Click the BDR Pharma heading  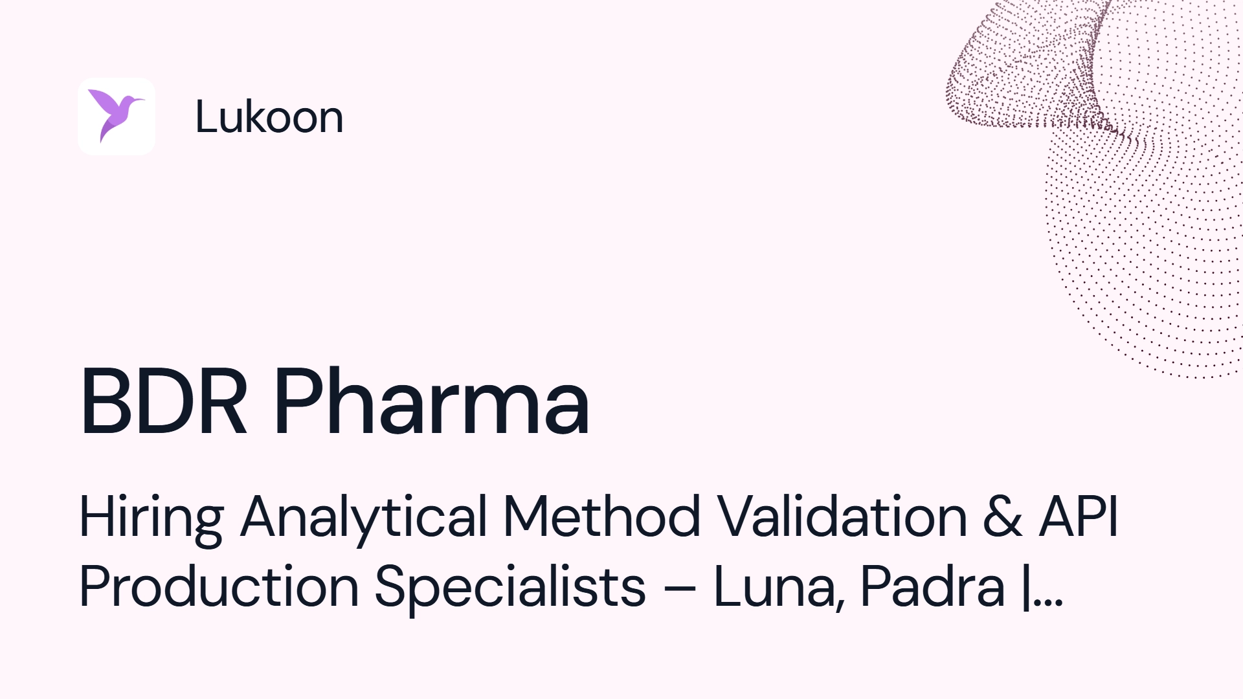click(335, 401)
